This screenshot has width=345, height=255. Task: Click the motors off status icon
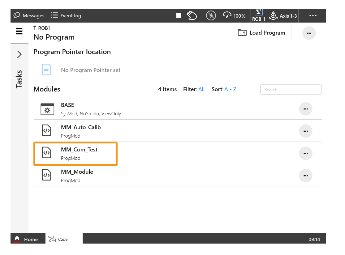coord(211,16)
